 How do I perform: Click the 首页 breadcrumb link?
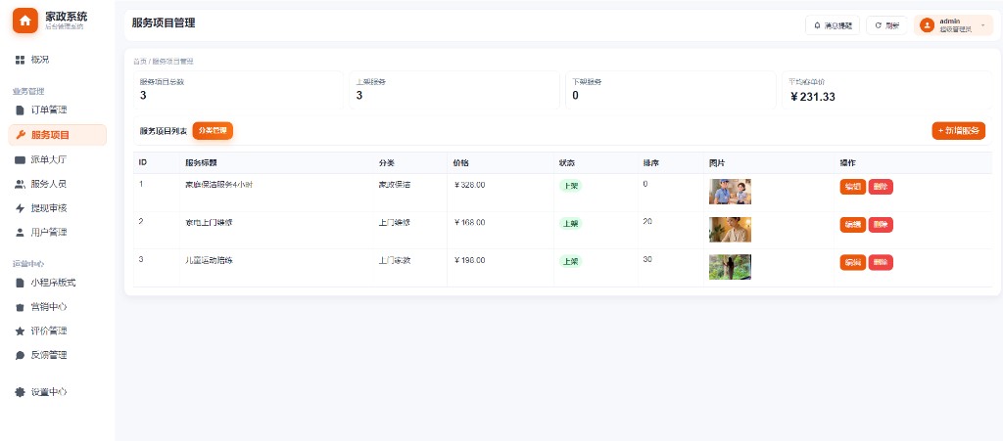pos(139,62)
